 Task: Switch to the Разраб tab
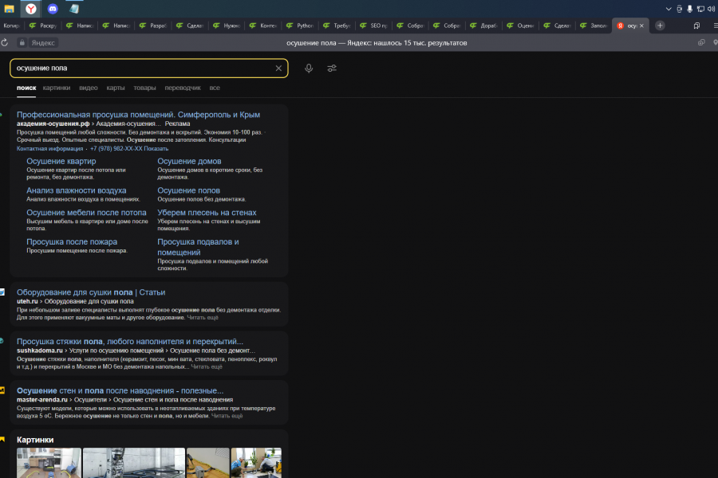click(153, 25)
